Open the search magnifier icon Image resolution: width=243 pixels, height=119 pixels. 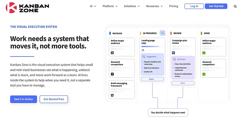235,7
